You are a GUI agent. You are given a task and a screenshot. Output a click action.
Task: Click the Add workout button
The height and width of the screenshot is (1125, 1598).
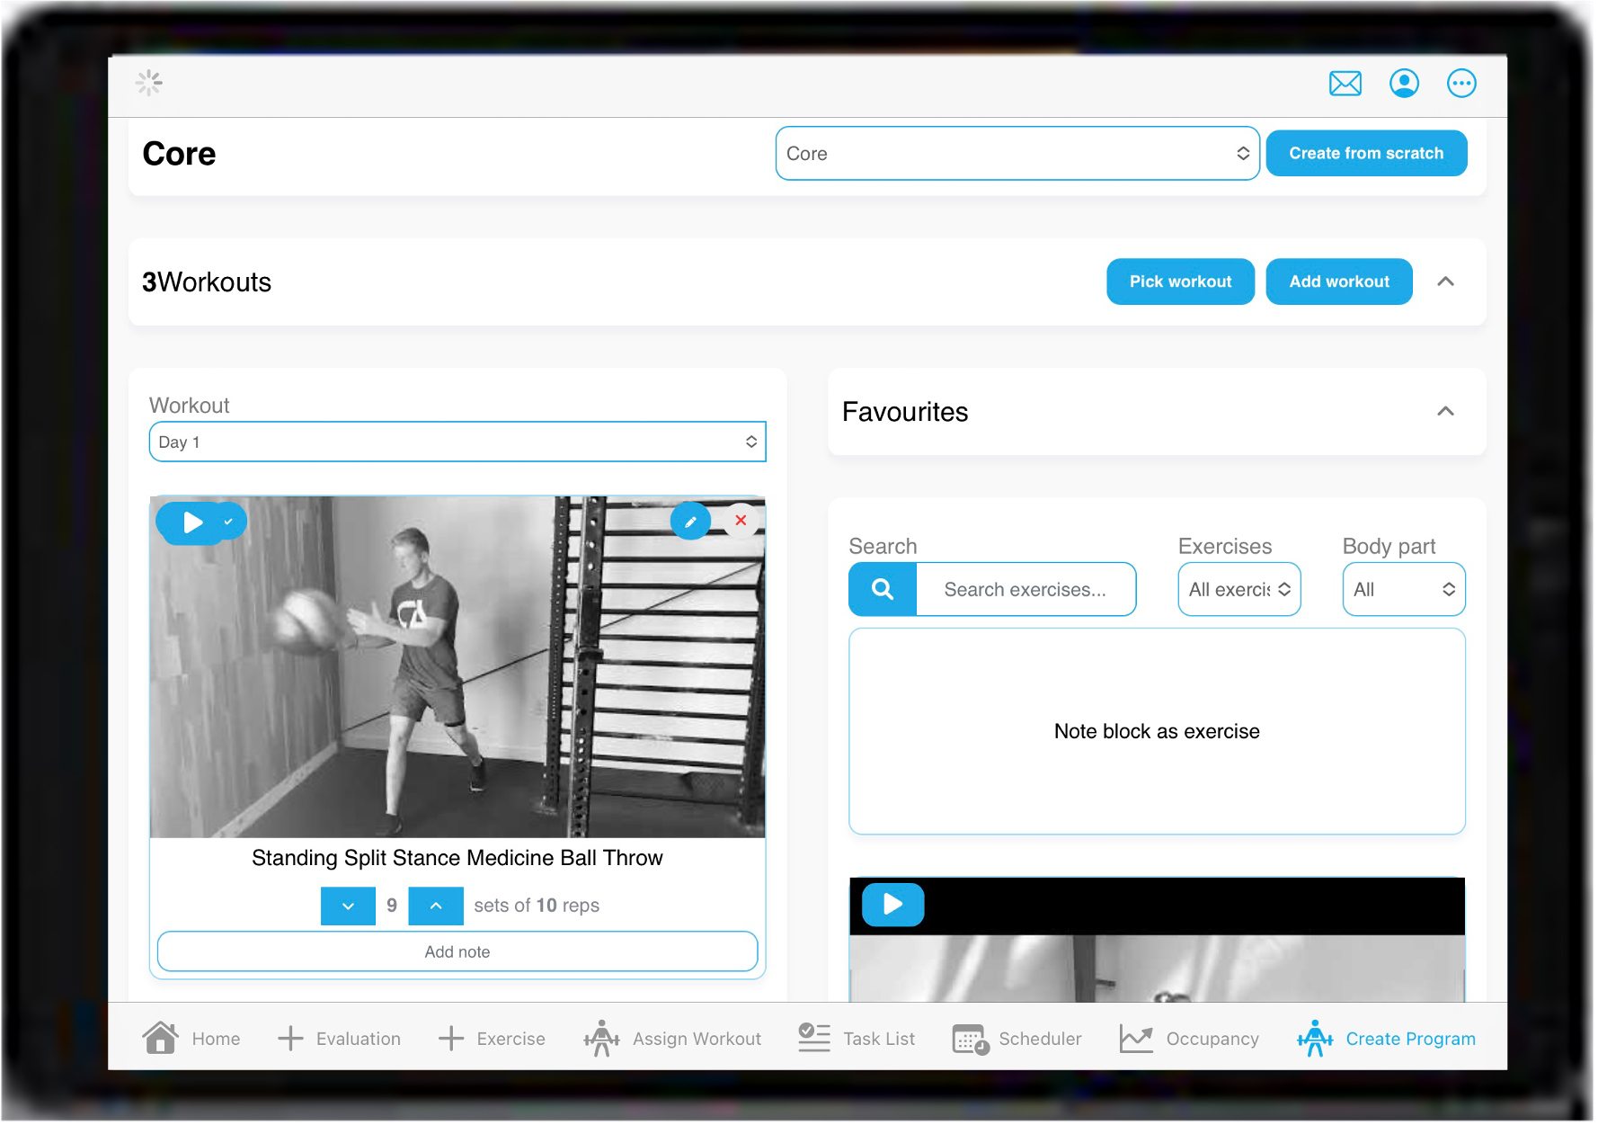tap(1338, 281)
